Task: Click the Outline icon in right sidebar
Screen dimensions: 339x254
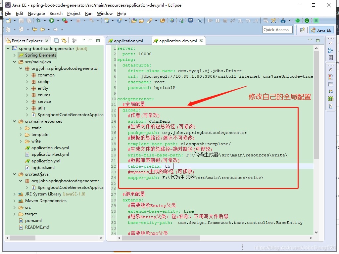Action: [331, 51]
